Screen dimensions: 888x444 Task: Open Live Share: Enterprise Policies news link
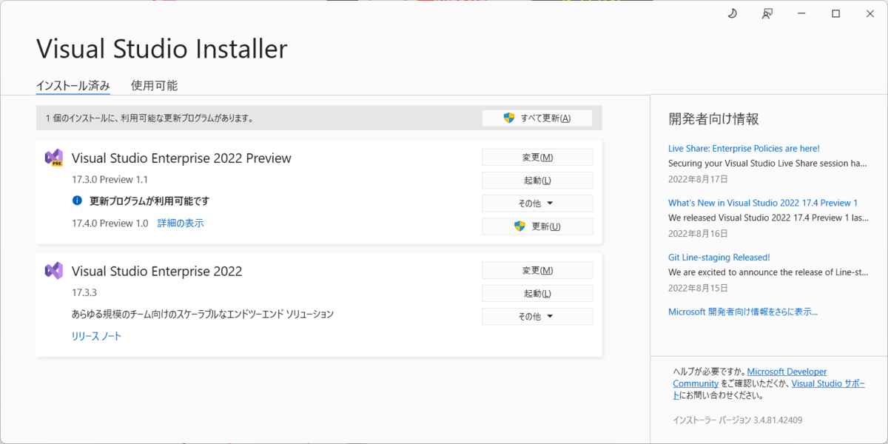pyautogui.click(x=744, y=148)
